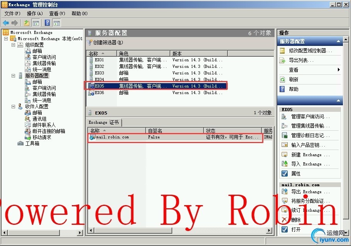Screen dimensions: 351x246
Task: Select 邮箱 under 服务器配置
Action: point(37,82)
